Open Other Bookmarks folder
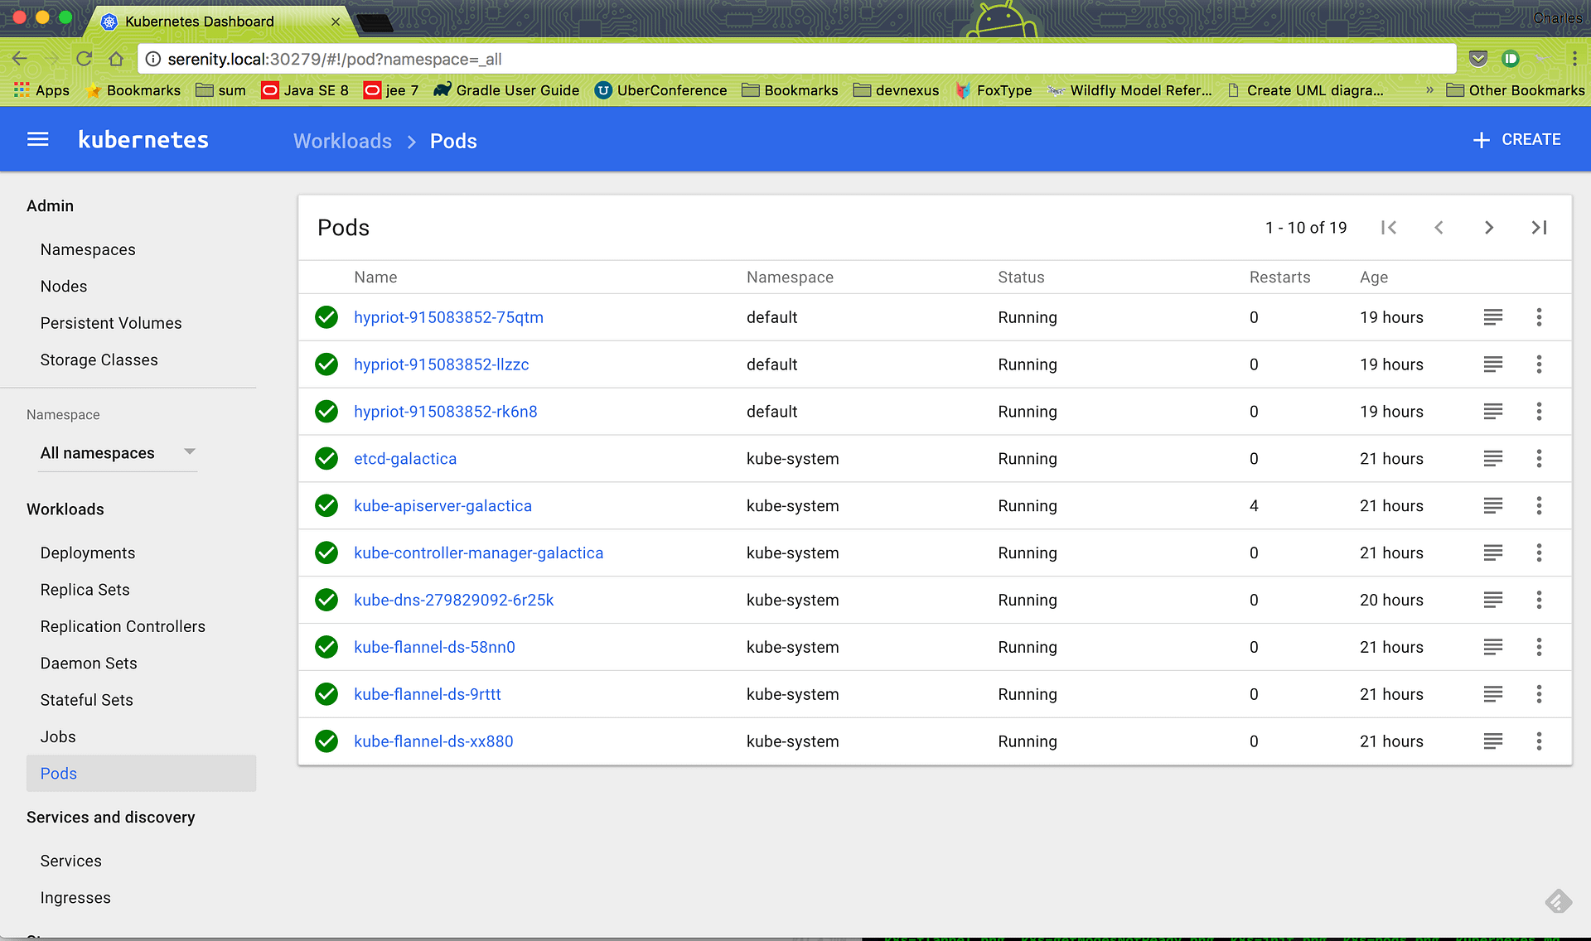This screenshot has height=941, width=1591. pos(1516,90)
